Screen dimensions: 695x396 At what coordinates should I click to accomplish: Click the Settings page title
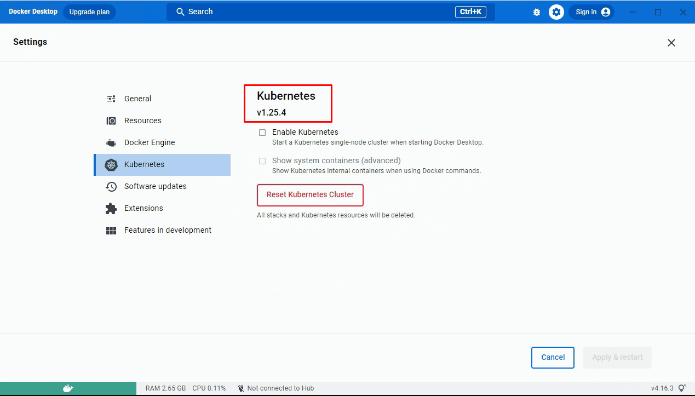point(30,42)
